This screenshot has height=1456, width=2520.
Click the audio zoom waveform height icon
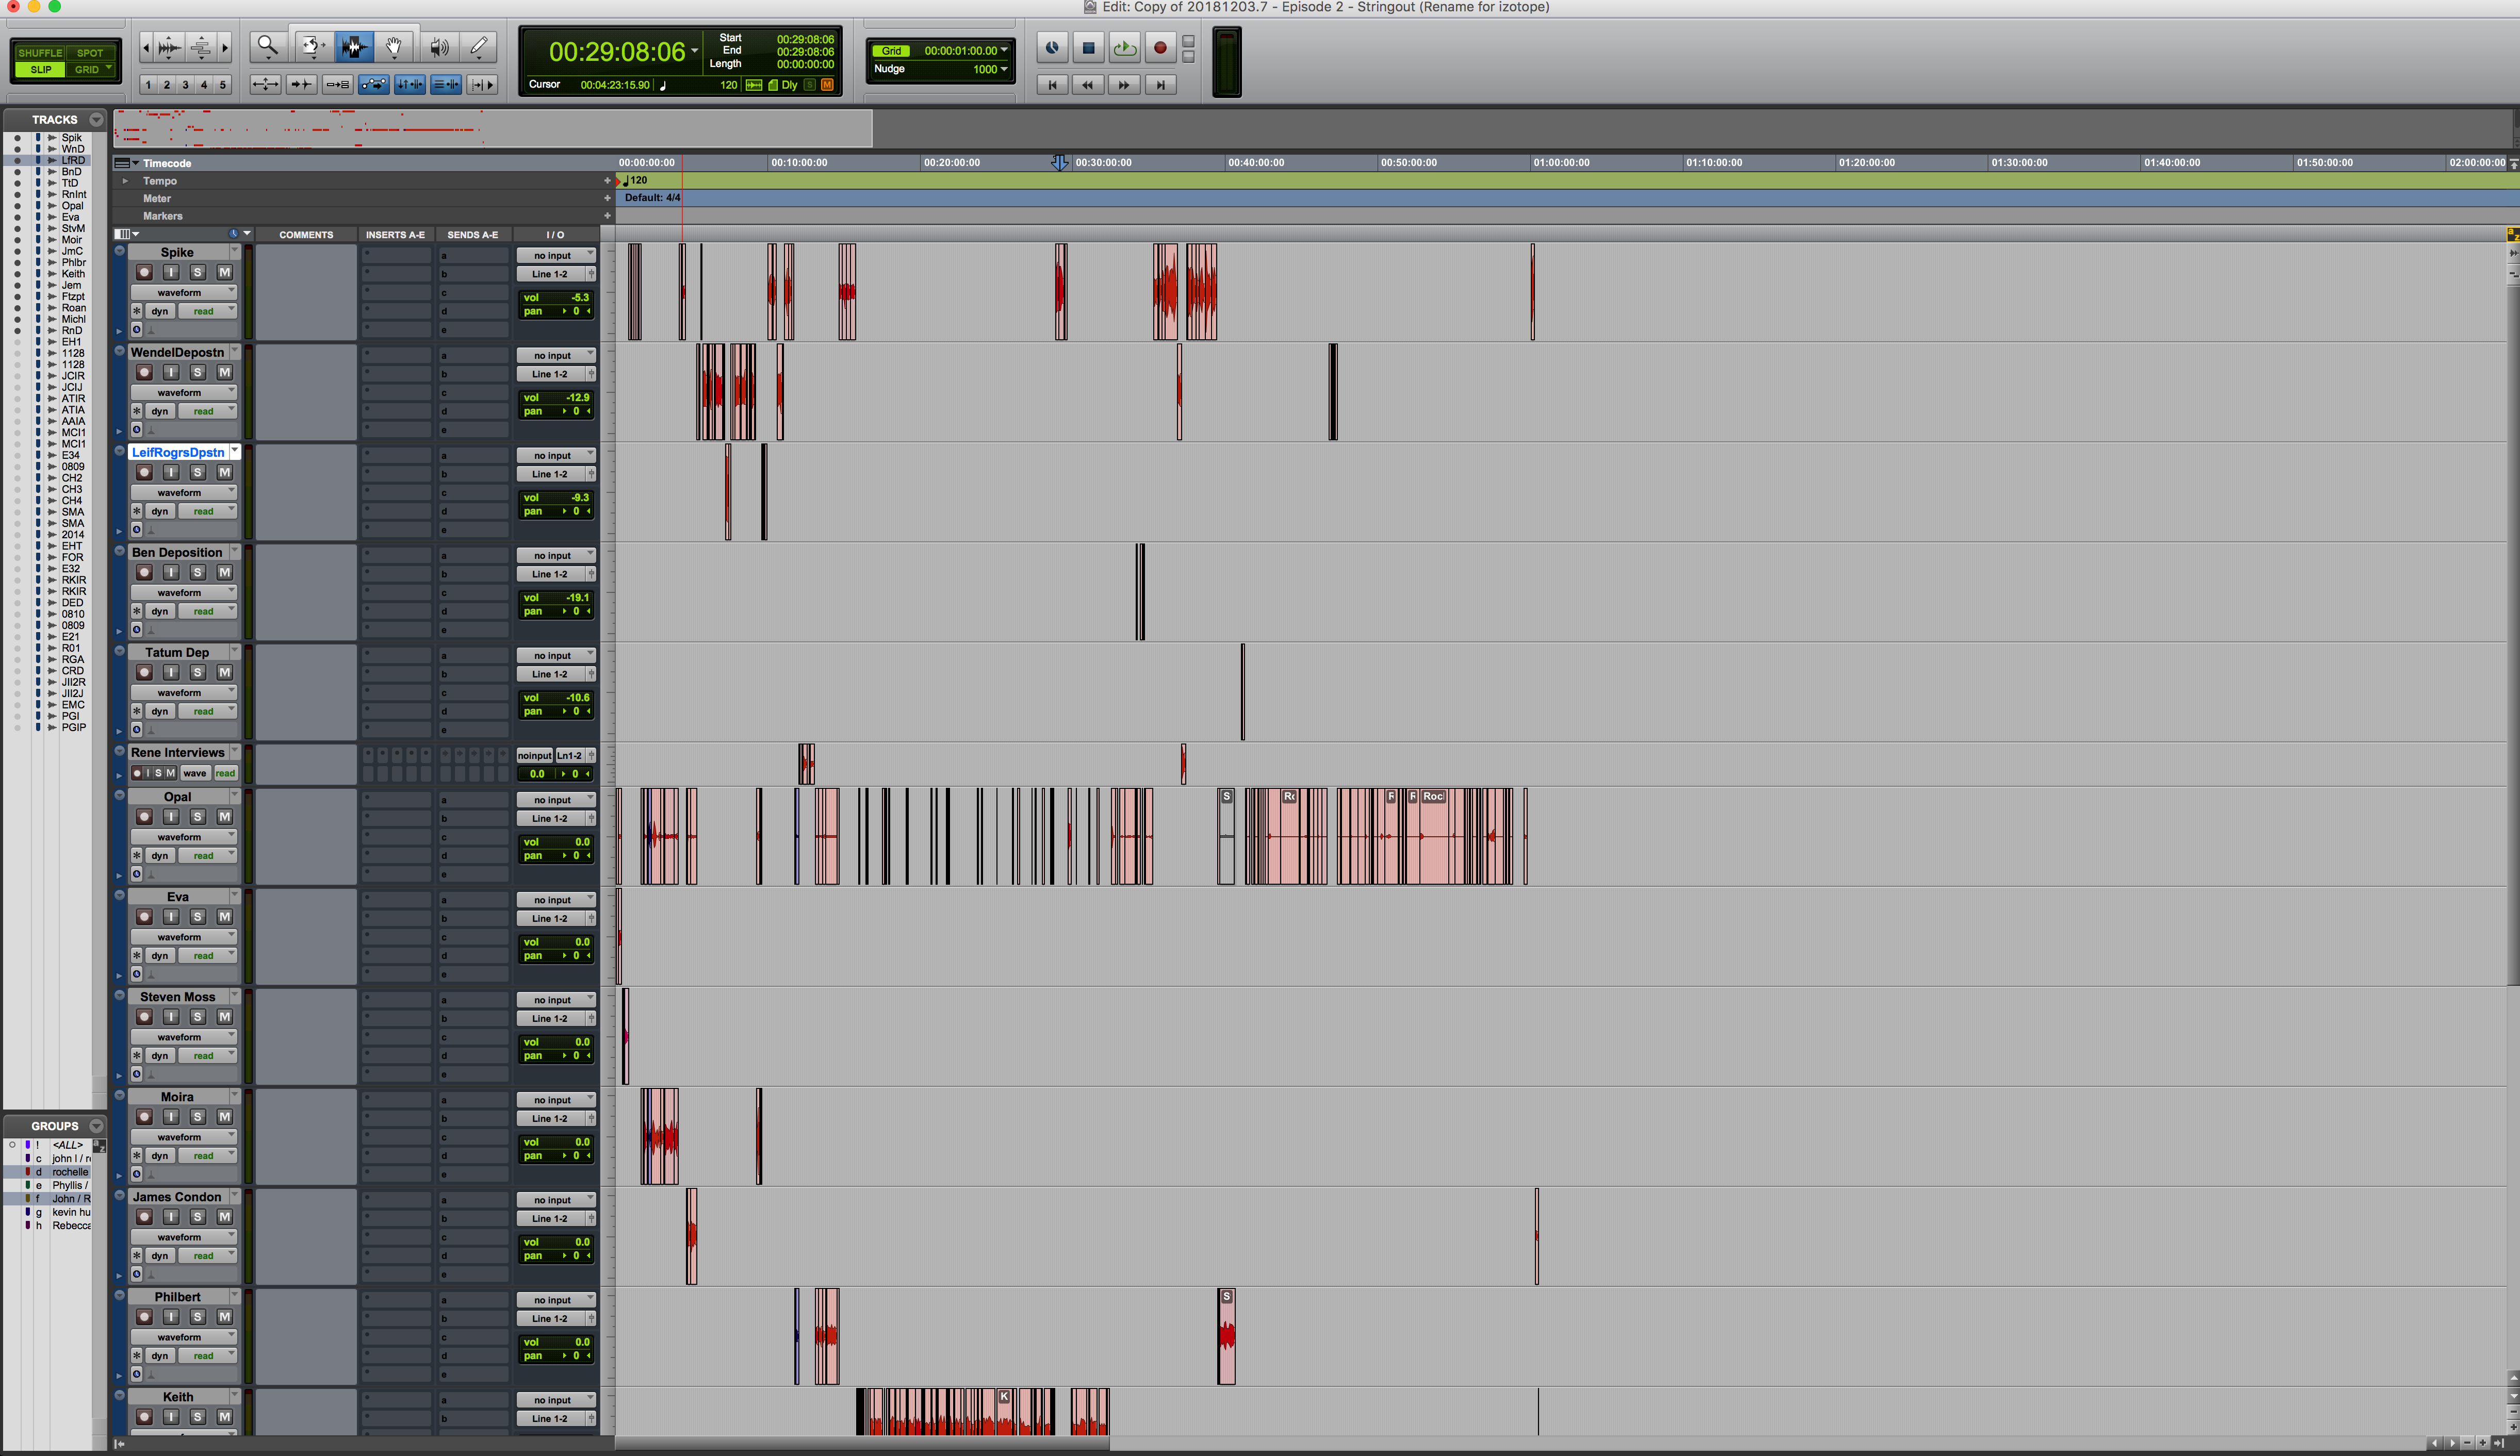coord(169,47)
